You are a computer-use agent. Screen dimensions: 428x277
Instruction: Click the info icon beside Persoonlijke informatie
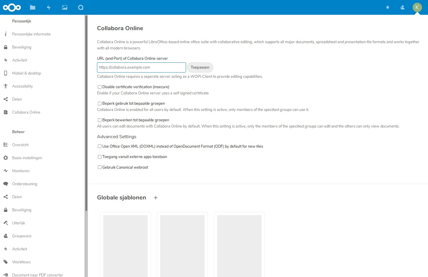click(x=6, y=34)
